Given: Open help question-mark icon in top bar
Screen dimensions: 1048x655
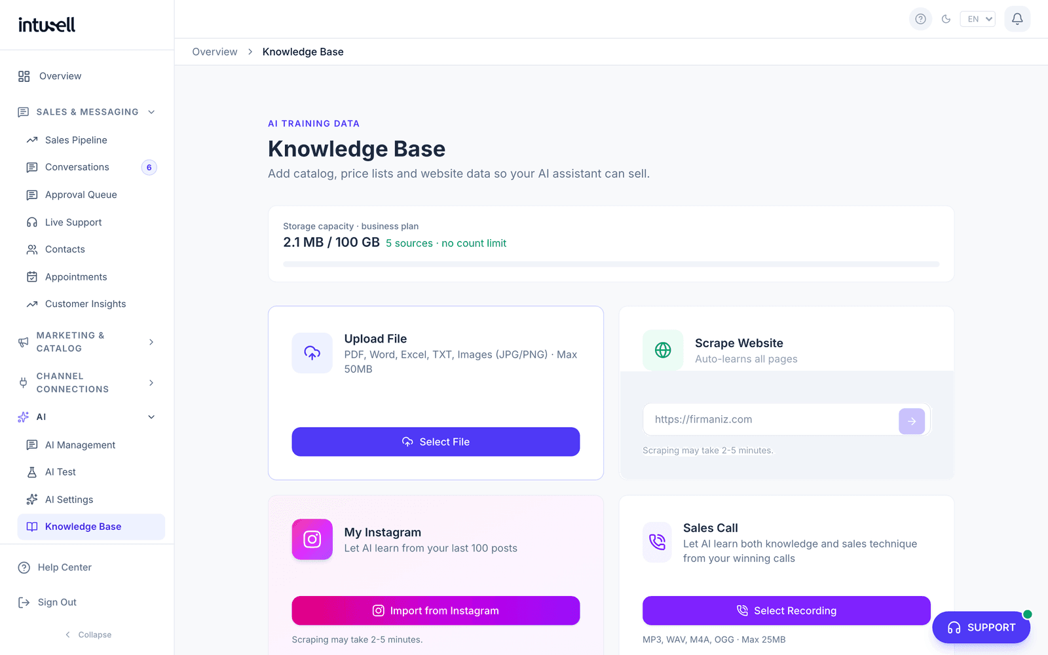Looking at the screenshot, I should [920, 19].
